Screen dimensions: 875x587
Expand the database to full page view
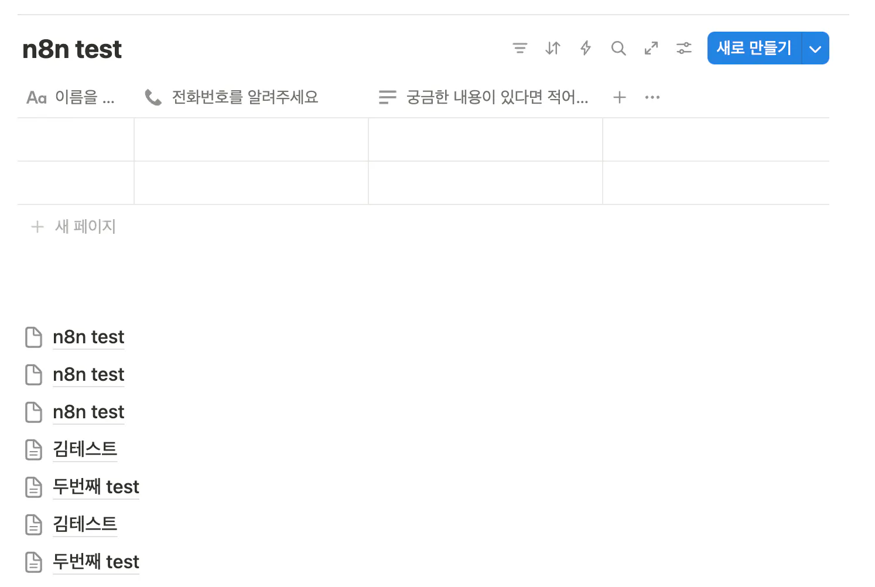pos(651,48)
